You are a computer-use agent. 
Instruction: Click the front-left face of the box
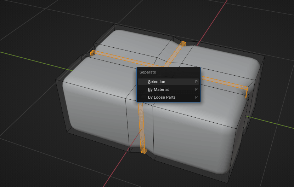[x=96, y=110]
